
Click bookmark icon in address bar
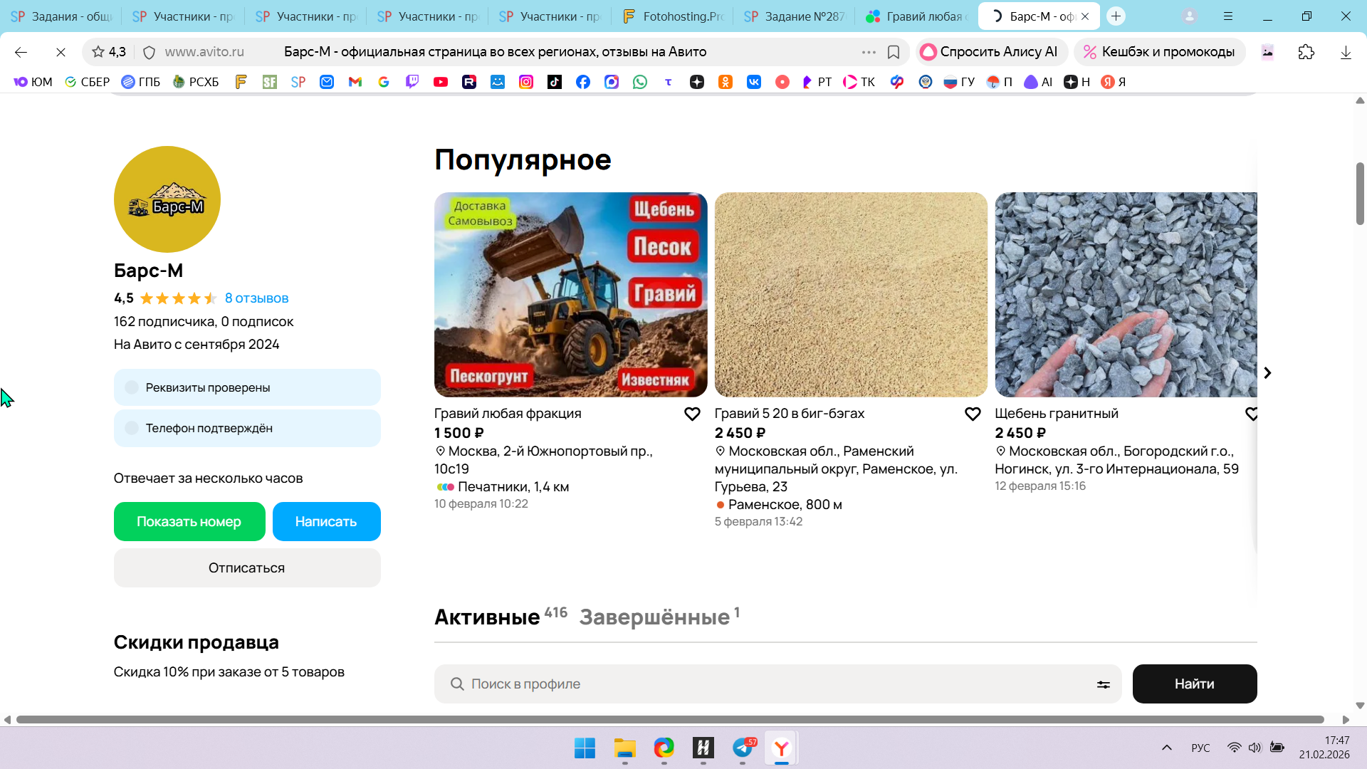[x=894, y=52]
